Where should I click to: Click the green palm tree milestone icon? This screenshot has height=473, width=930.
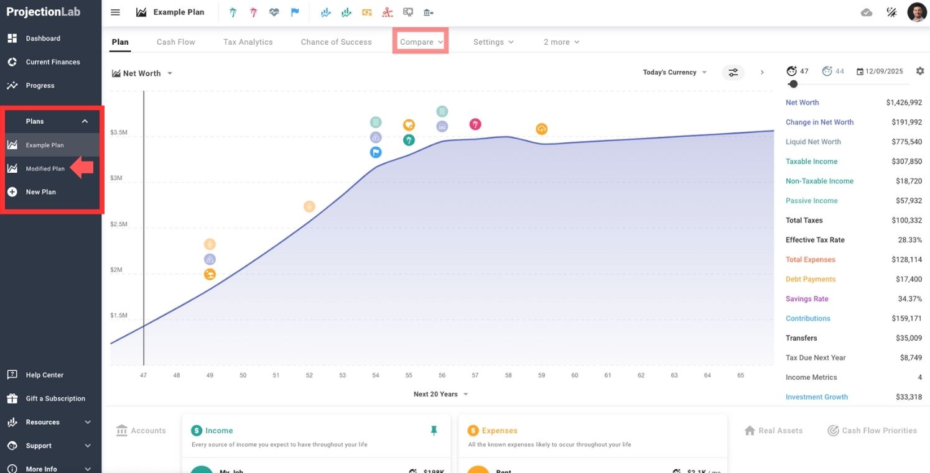pos(233,12)
